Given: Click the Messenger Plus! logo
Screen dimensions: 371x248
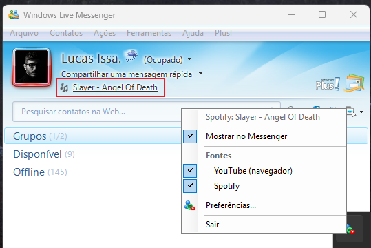Looking at the screenshot, I should coord(328,84).
